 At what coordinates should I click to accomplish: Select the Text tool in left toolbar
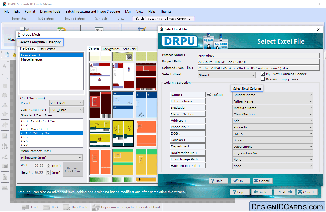click(x=5, y=66)
